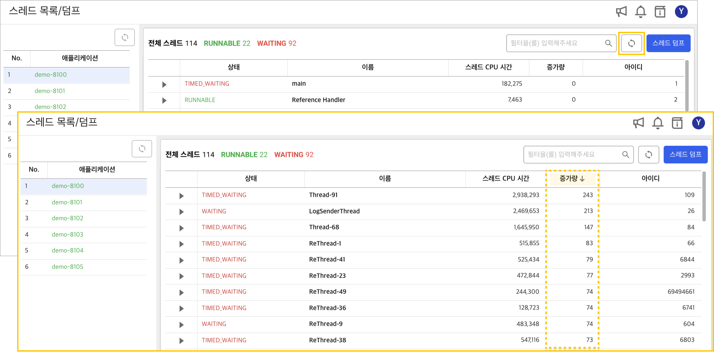Expand the Thread-68 row
This screenshot has width=714, height=352.
[182, 228]
